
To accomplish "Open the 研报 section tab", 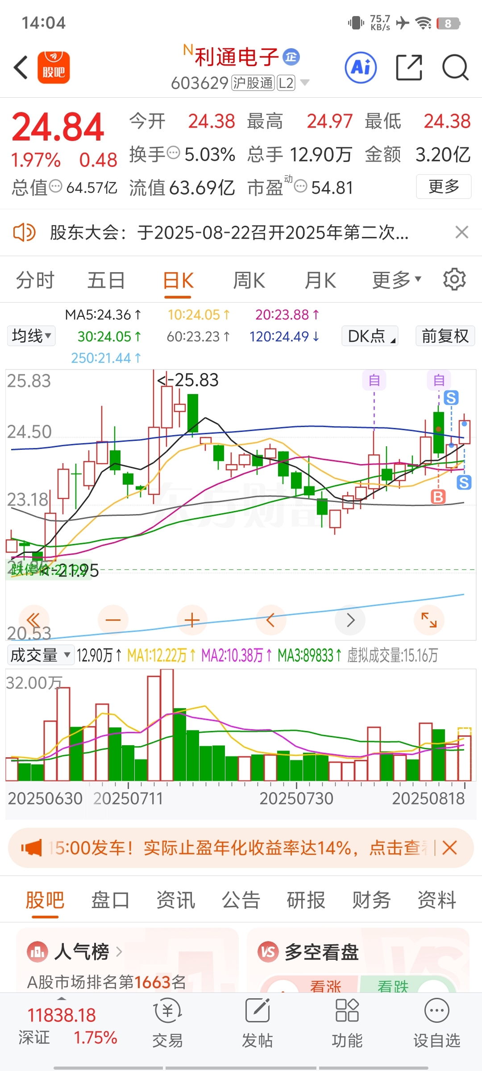I will coord(306,900).
